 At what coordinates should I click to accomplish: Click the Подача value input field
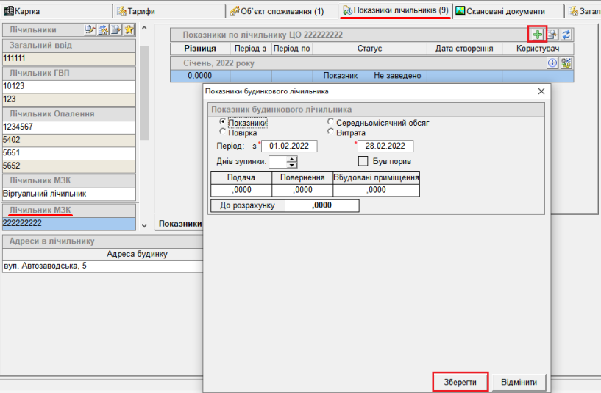241,190
